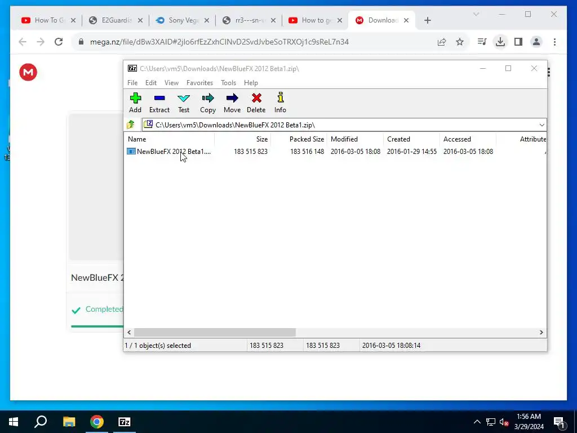Image resolution: width=577 pixels, height=433 pixels.
Task: Click the share page icon in Chrome
Action: (442, 42)
